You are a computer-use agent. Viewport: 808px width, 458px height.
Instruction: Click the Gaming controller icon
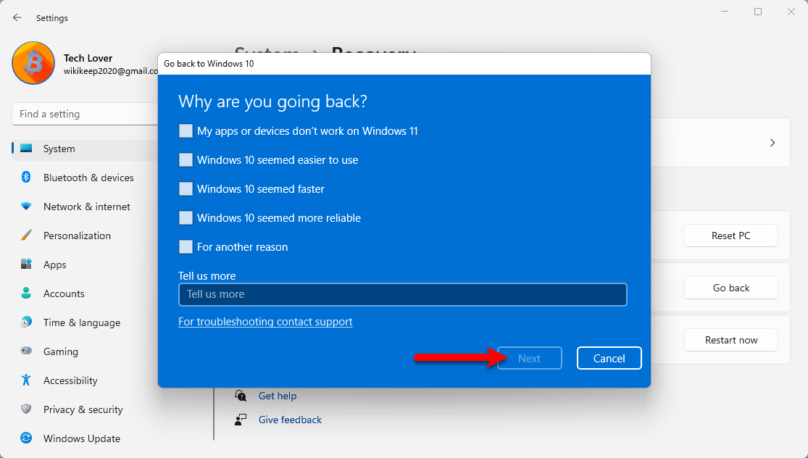click(26, 351)
